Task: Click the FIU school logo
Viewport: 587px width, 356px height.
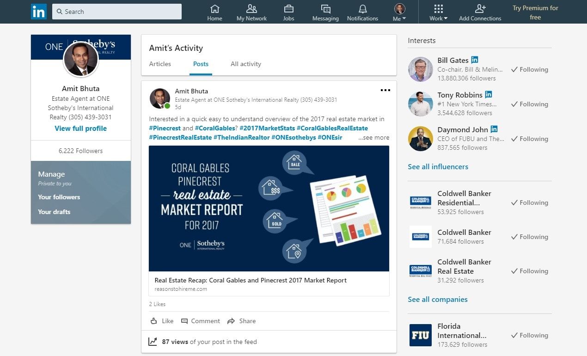Action: tap(421, 335)
